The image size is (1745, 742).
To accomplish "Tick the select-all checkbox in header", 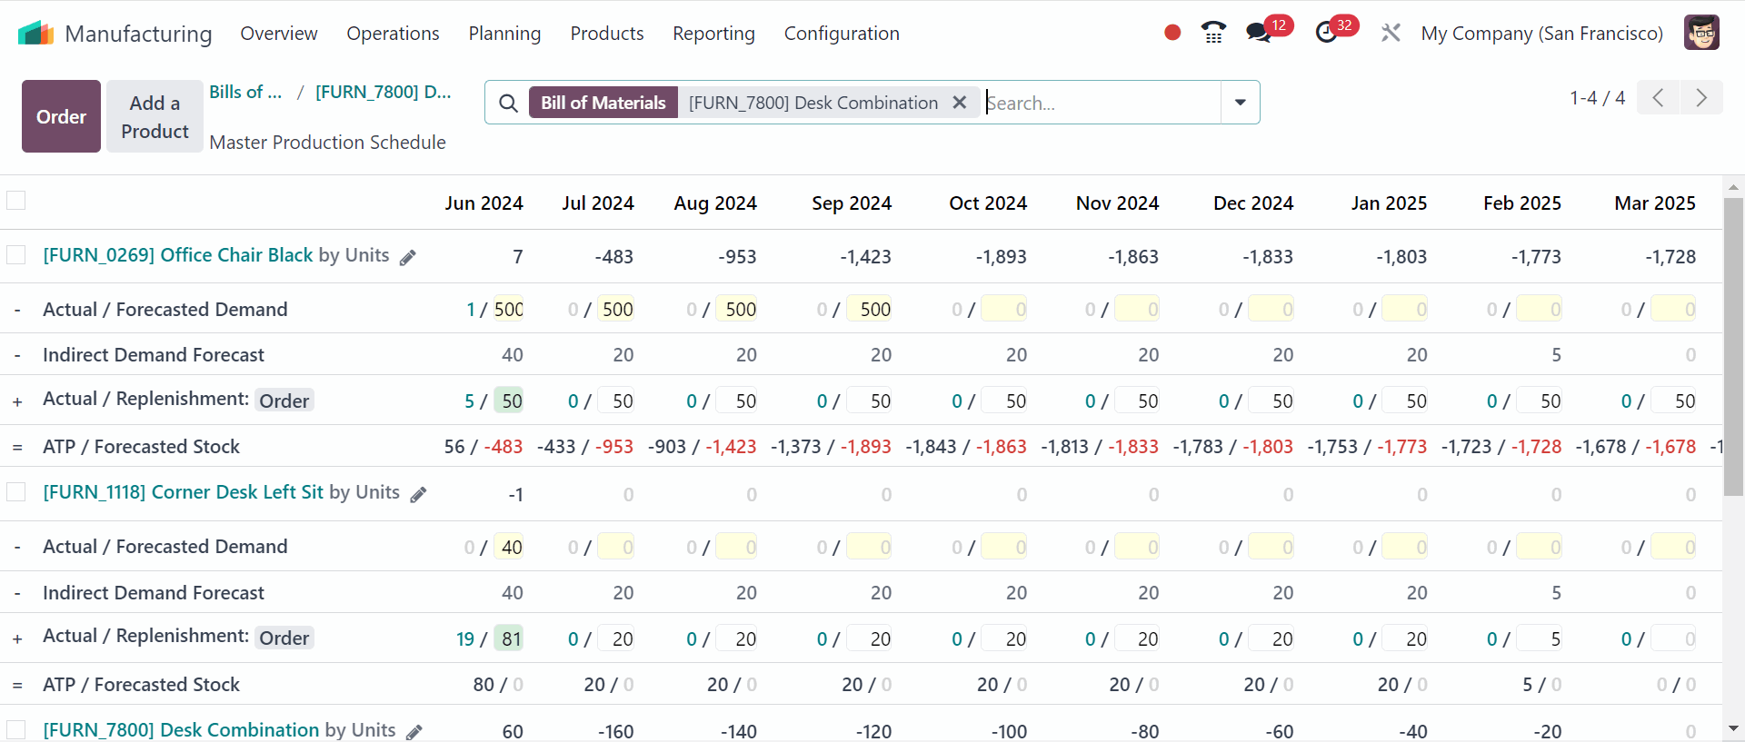I will [16, 201].
